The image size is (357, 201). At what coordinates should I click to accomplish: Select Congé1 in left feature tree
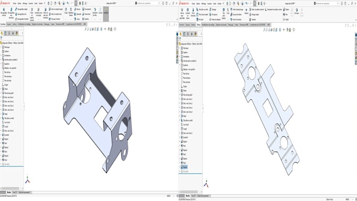tap(5, 126)
